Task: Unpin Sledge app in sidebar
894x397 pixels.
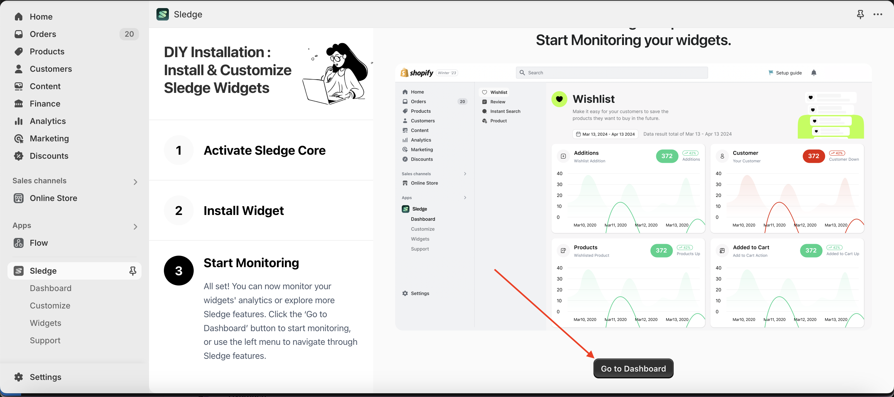Action: coord(133,271)
